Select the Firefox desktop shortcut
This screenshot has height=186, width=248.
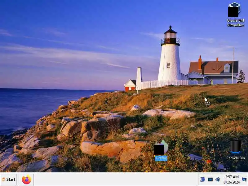(161, 150)
